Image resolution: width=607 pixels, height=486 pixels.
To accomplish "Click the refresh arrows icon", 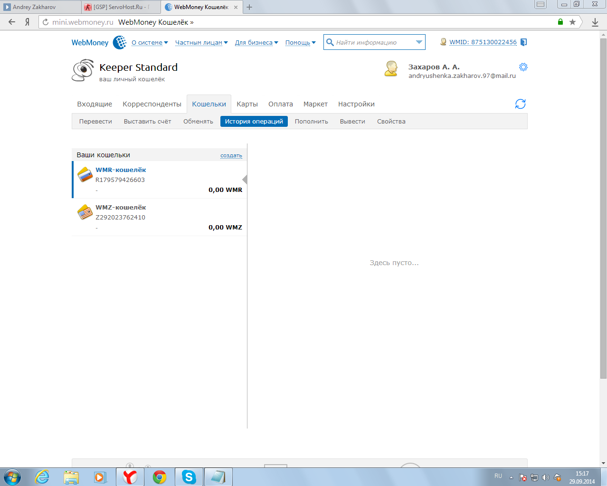I will (x=521, y=104).
